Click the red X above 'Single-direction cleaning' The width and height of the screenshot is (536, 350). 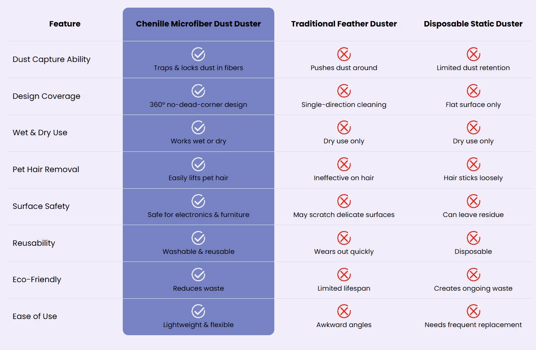tap(344, 91)
